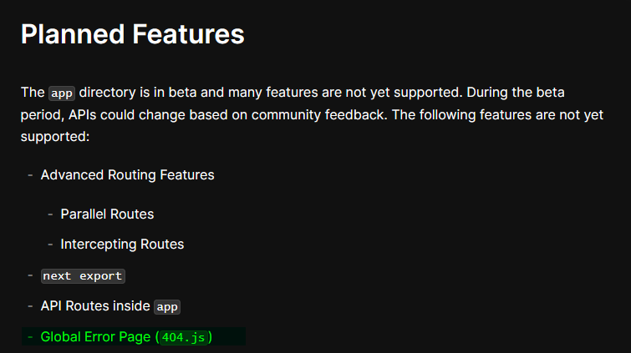Click the inline app code in paragraph
Image resolution: width=631 pixels, height=353 pixels.
[x=62, y=93]
